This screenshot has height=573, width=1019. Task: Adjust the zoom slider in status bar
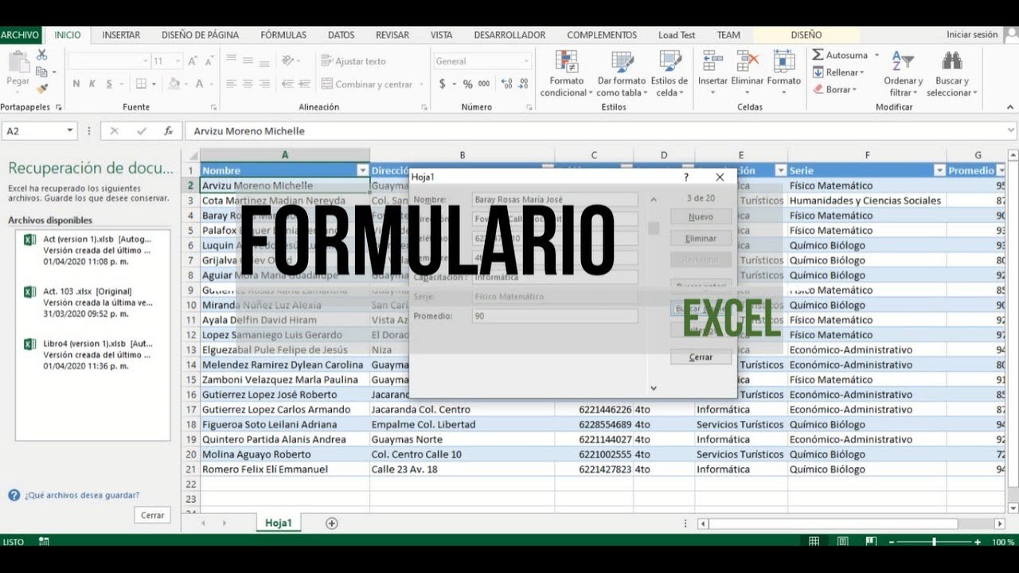pyautogui.click(x=935, y=542)
